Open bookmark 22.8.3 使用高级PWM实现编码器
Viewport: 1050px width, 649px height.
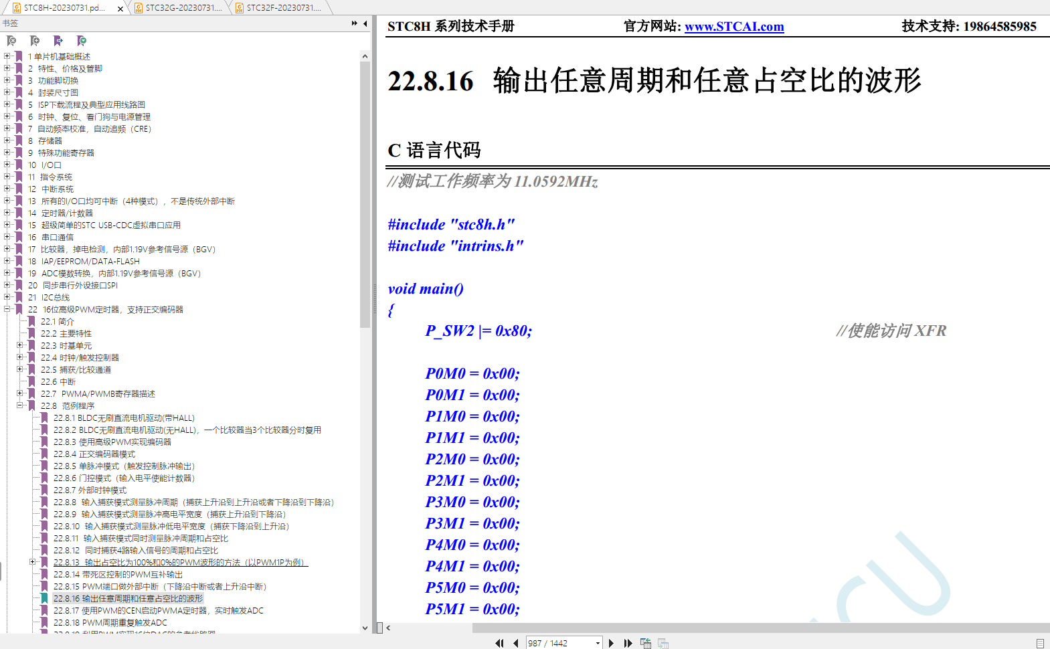coord(112,442)
